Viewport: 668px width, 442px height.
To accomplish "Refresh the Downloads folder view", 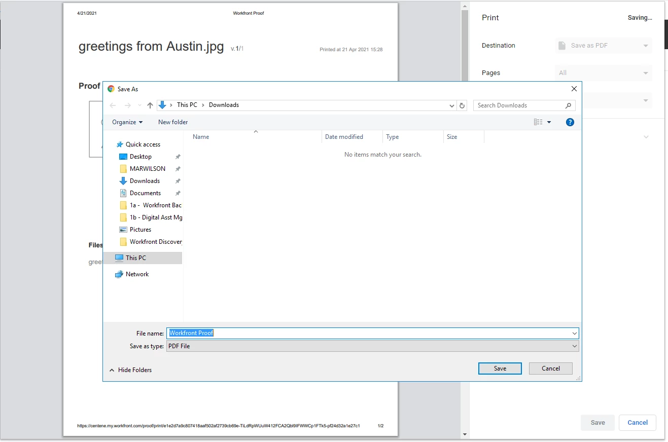I will [x=462, y=105].
